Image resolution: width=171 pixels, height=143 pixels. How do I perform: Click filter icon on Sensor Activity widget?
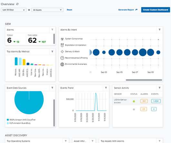pos(160,88)
